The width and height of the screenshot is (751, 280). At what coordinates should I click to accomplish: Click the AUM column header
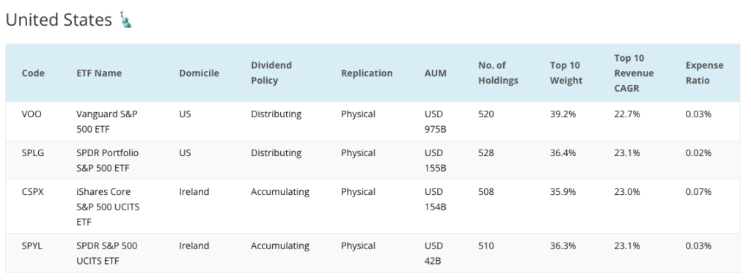click(436, 73)
